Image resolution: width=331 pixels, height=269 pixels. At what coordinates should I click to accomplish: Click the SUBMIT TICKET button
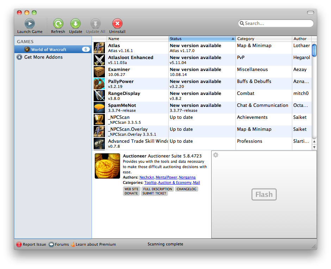[154, 193]
